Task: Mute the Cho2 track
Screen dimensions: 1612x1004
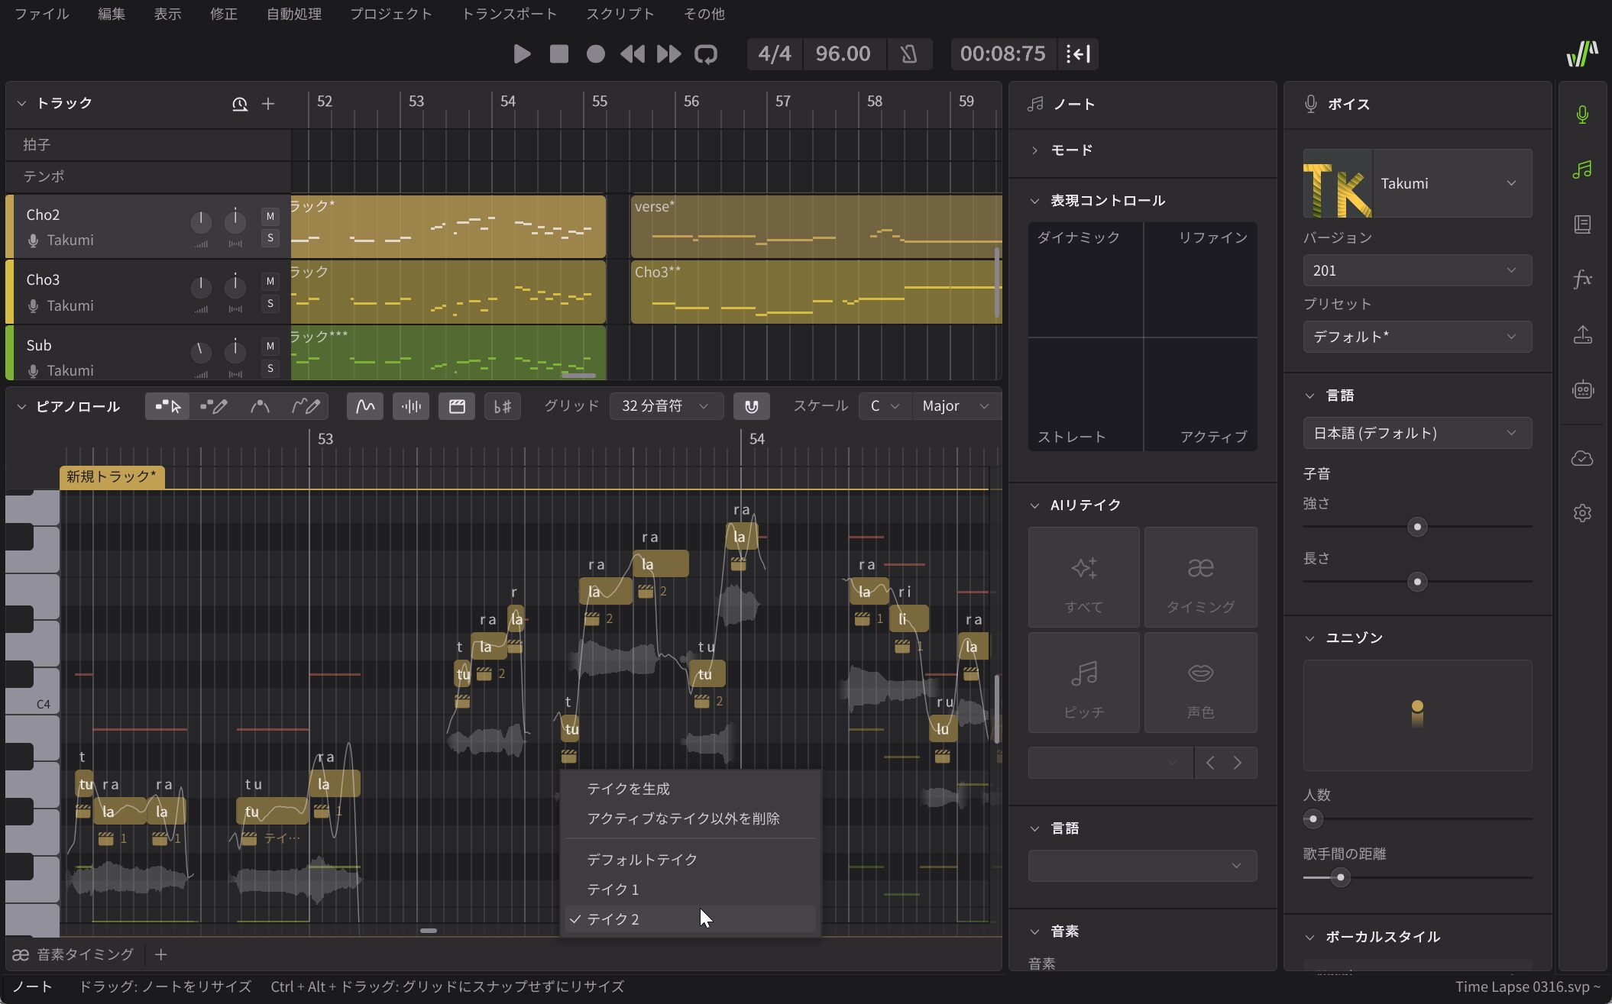Action: 270,216
